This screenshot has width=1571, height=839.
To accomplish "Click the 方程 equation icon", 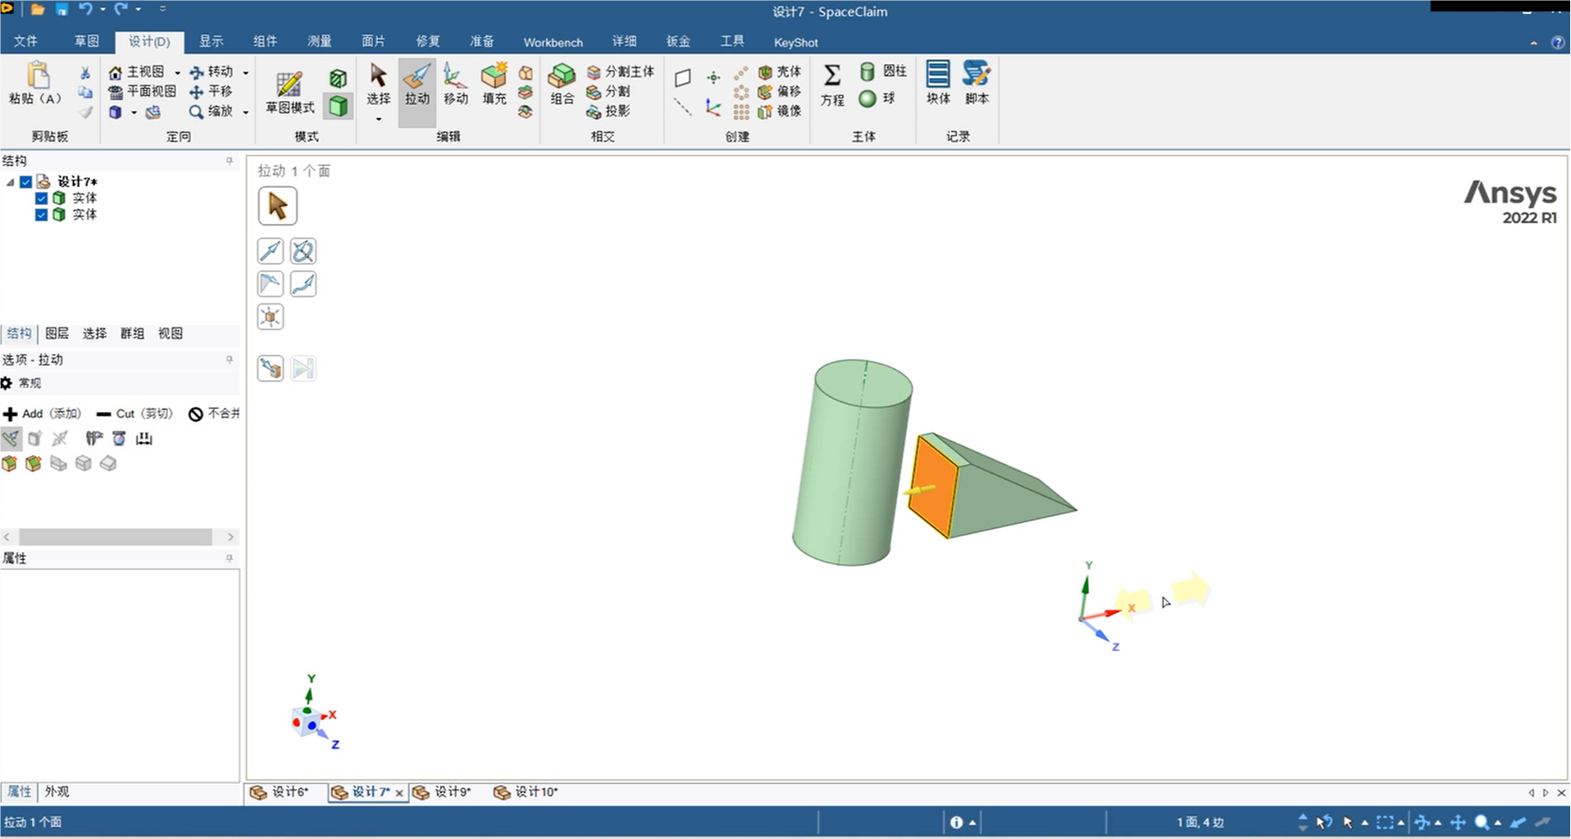I will click(x=831, y=84).
